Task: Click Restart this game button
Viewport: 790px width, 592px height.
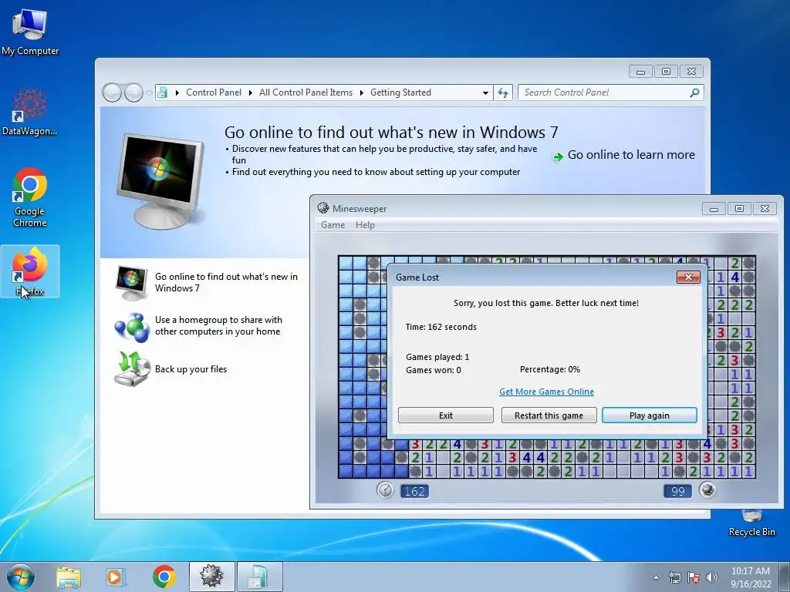Action: pos(549,415)
